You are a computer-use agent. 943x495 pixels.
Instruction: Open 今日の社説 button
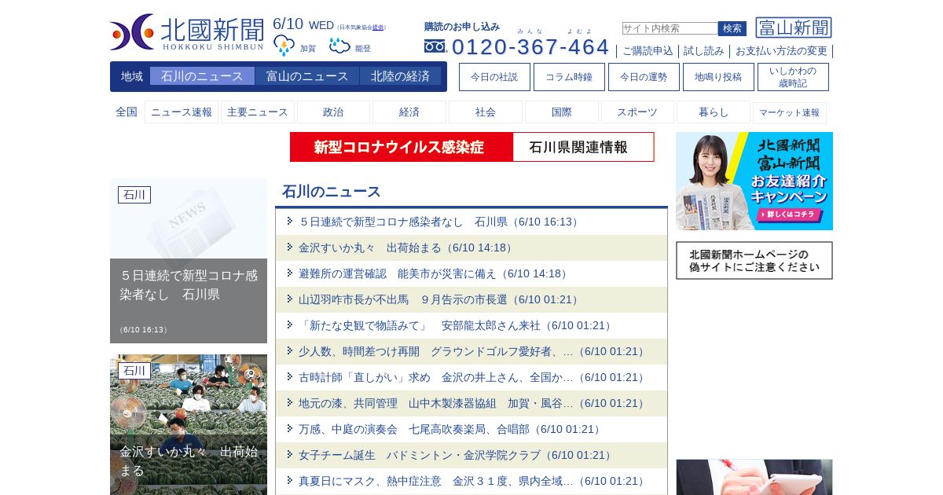point(494,77)
